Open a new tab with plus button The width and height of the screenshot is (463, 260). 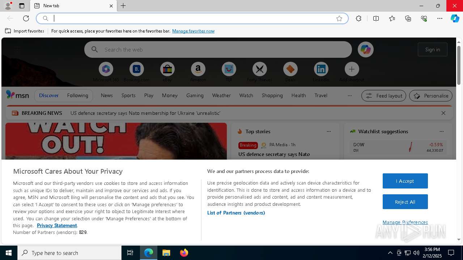(123, 6)
